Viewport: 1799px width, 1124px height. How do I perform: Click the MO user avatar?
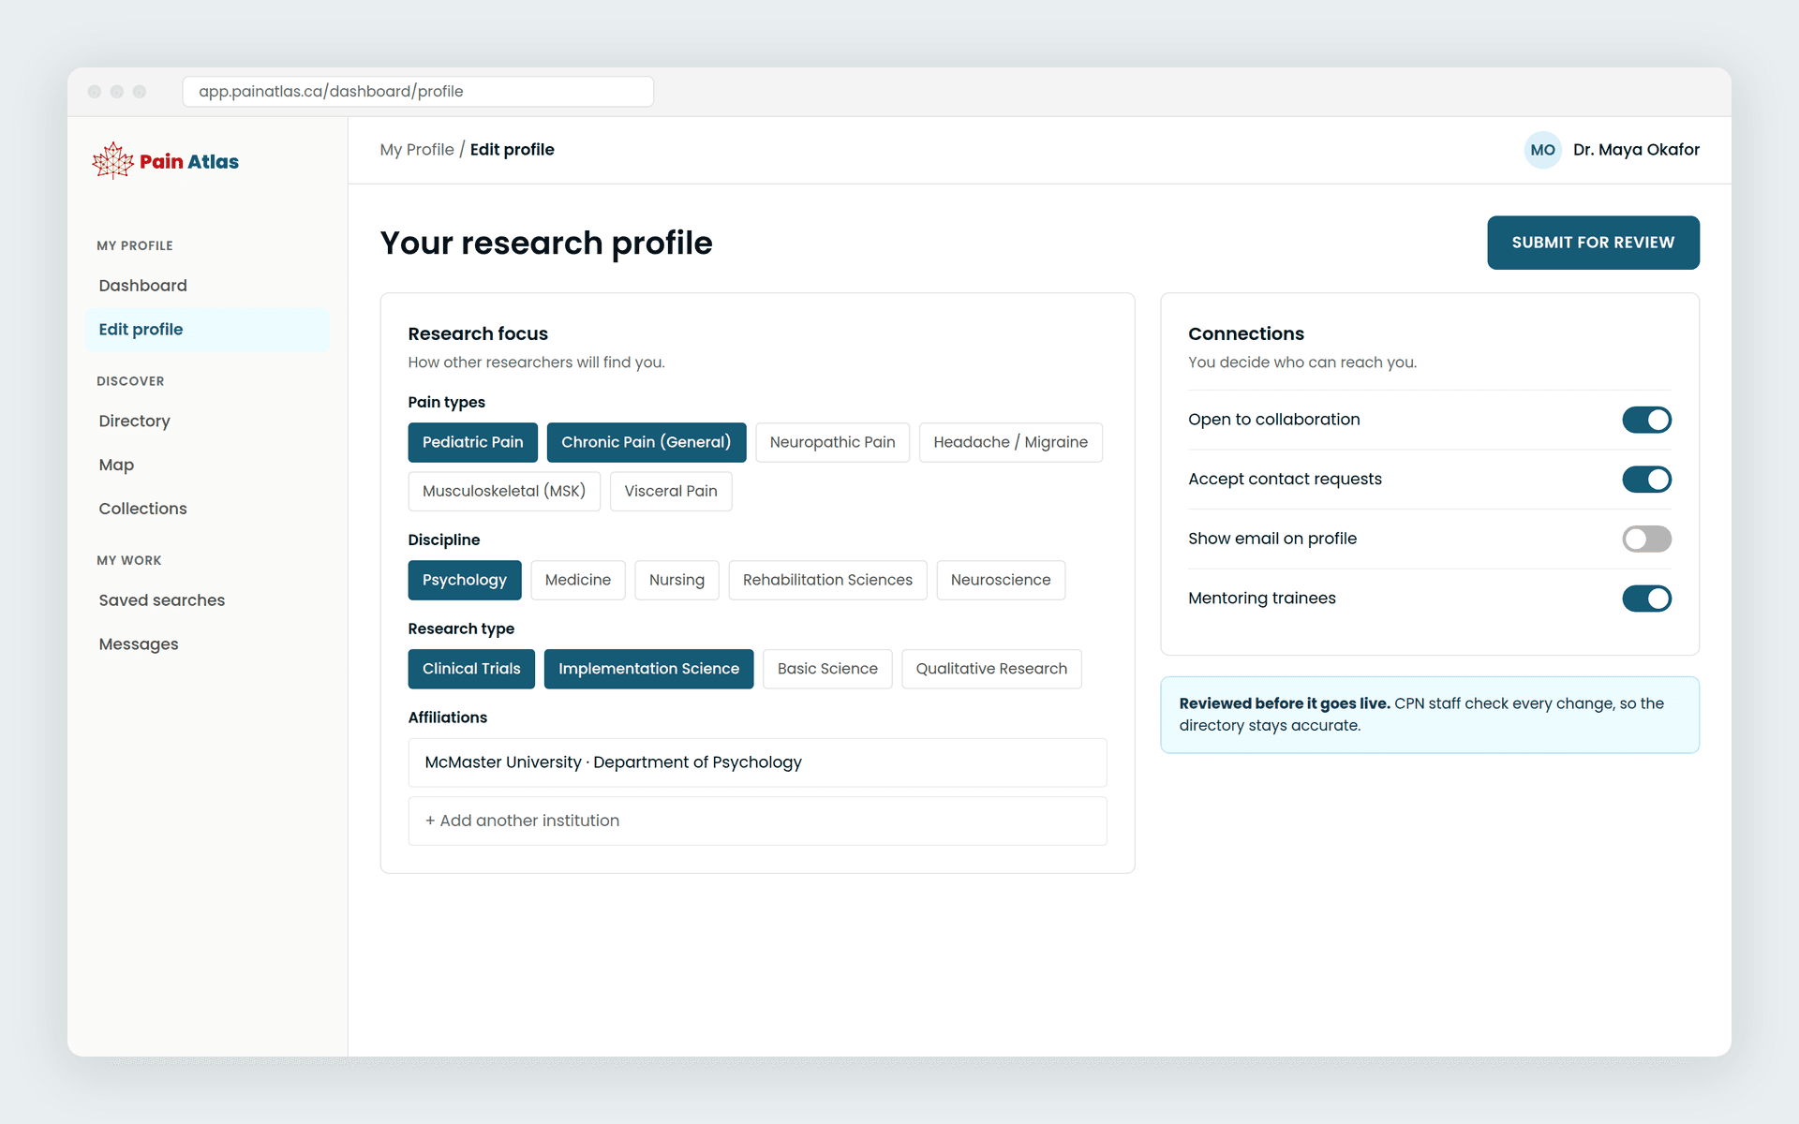(x=1542, y=150)
